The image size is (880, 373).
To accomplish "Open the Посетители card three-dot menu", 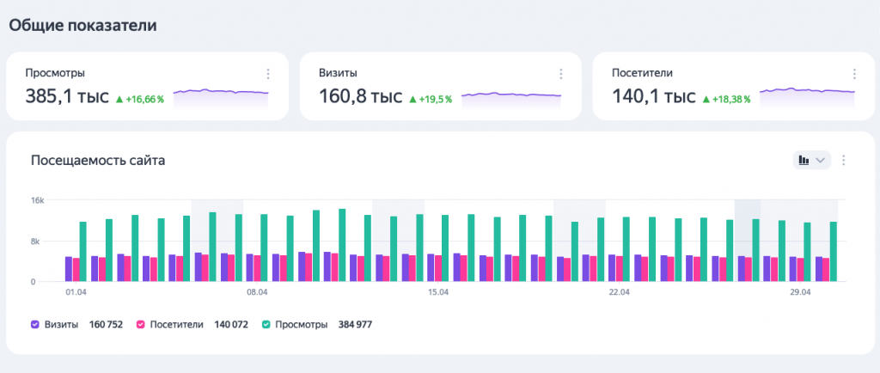I will pyautogui.click(x=854, y=73).
